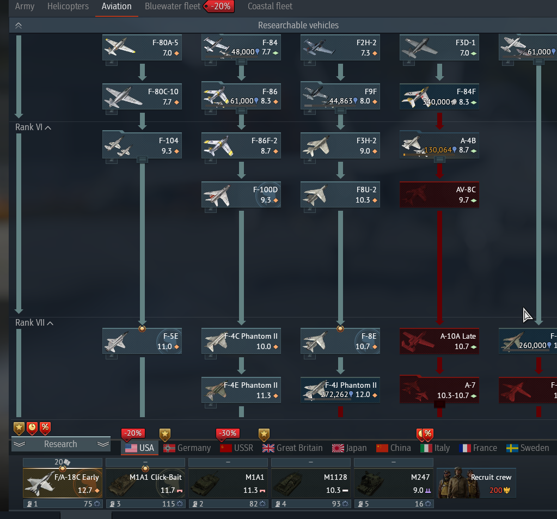557x519 pixels.
Task: Select the Sweden nation tab
Action: click(528, 448)
